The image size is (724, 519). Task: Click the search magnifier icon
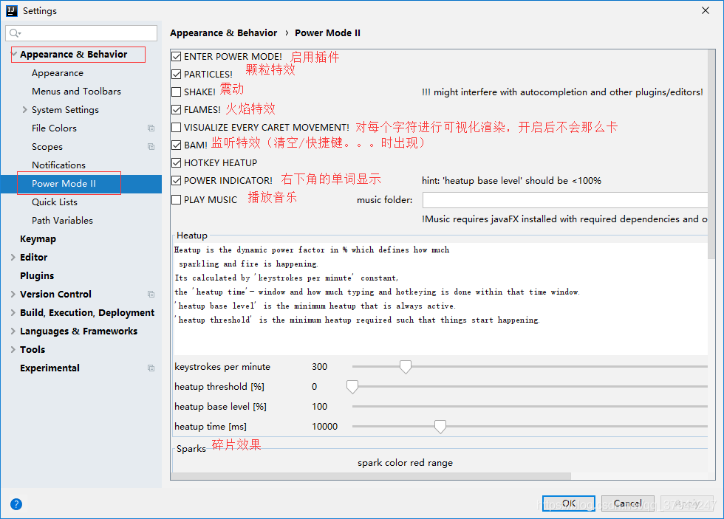[15, 33]
